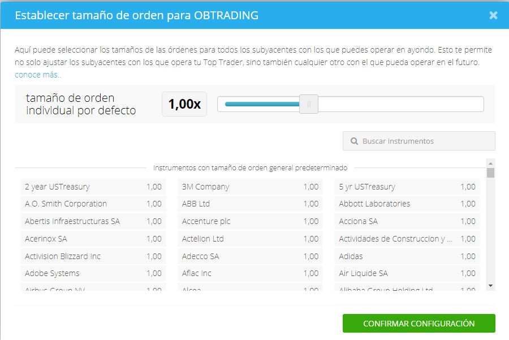Click the instruments list scrollbar thumb
Screen dimensions: 509x340
coord(490,173)
